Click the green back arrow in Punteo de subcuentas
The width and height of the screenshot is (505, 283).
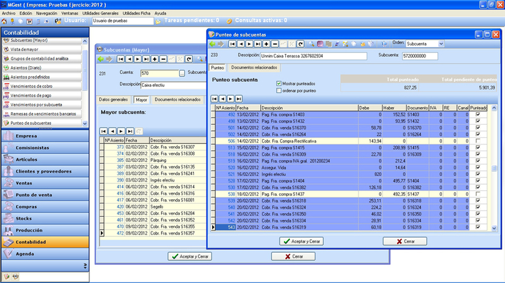212,43
